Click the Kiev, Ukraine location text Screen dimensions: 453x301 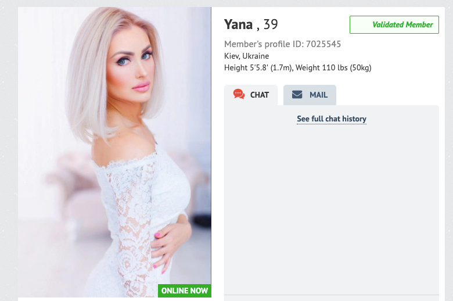point(246,56)
